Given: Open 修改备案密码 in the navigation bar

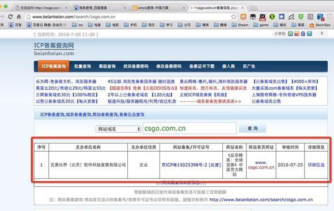Looking at the screenshot, I should (x=169, y=66).
